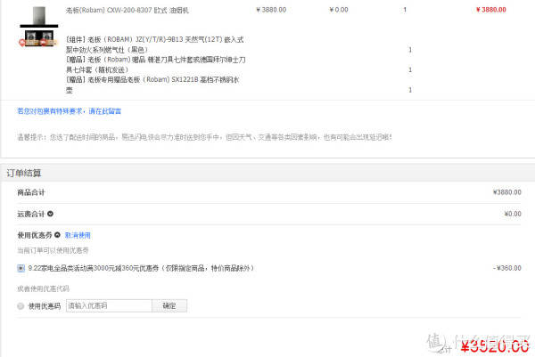Click the Robam knife set gift item text

[155, 65]
